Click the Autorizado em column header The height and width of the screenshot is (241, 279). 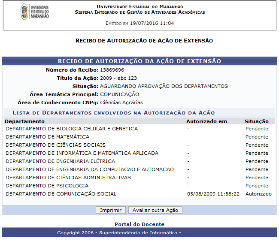pos(206,121)
